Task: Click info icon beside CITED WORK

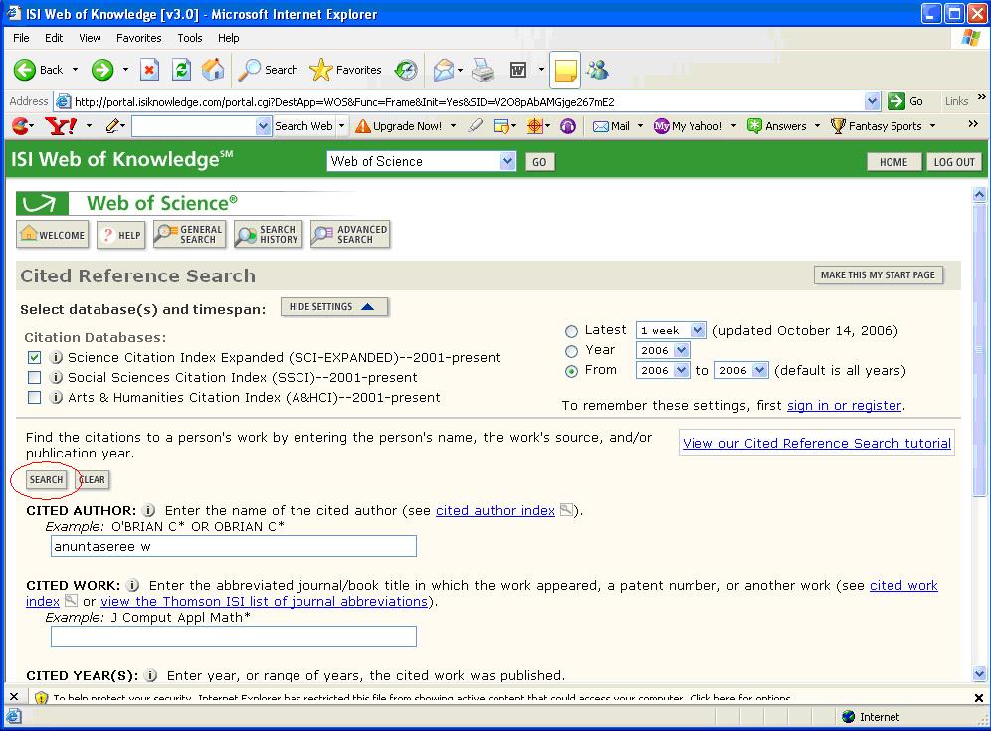Action: (x=132, y=585)
